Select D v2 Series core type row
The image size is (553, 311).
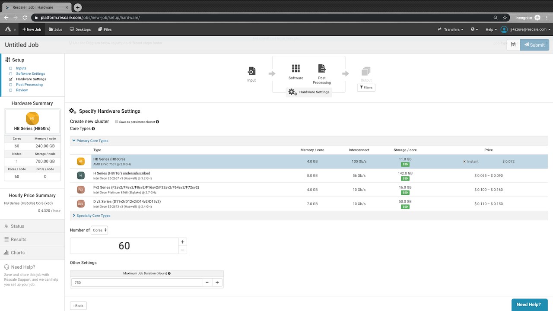[x=308, y=204]
